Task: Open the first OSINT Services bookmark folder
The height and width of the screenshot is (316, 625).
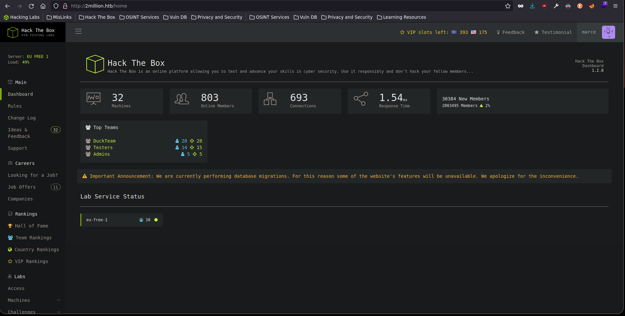Action: pyautogui.click(x=139, y=17)
